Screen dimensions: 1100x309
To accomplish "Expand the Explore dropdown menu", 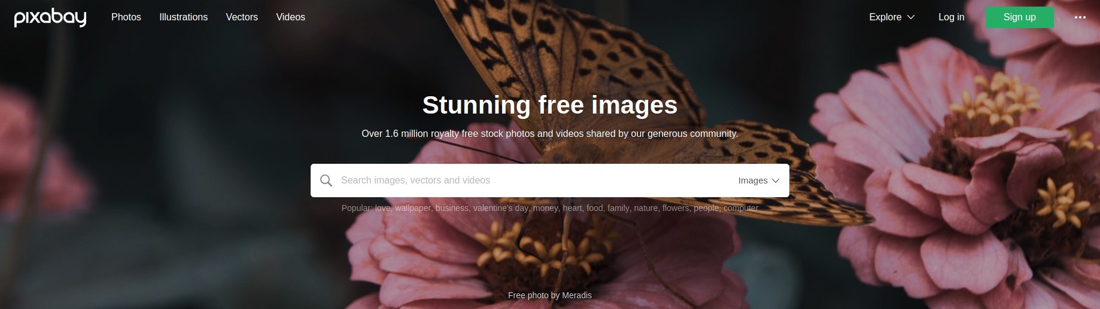I will [892, 17].
